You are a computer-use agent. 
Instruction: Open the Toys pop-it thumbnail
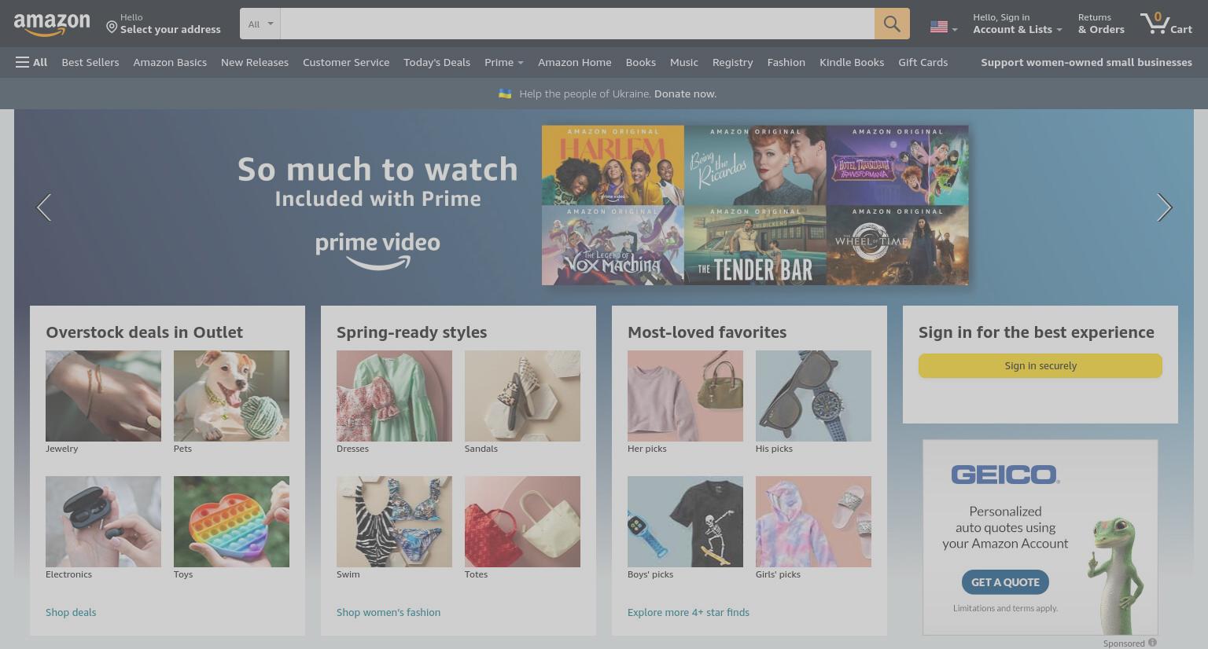pyautogui.click(x=231, y=521)
